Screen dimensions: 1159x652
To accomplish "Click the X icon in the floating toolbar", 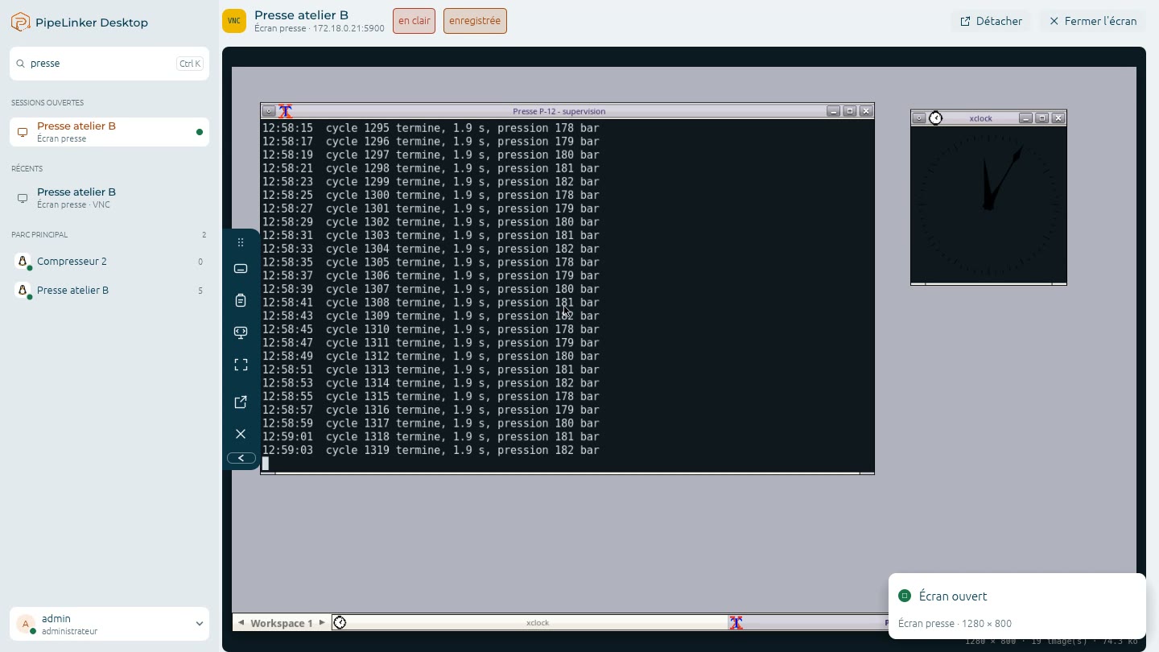I will pyautogui.click(x=241, y=434).
